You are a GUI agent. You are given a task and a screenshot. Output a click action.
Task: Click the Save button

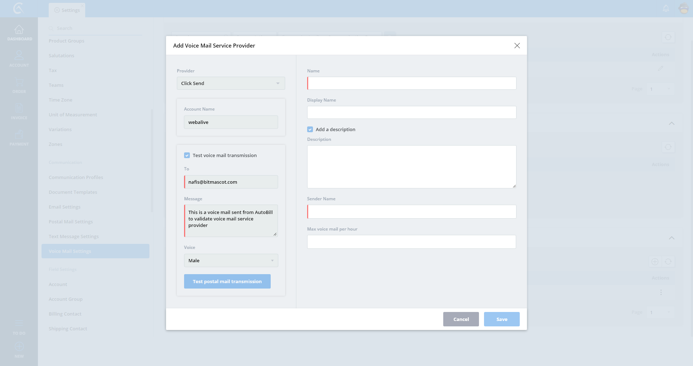click(x=501, y=319)
